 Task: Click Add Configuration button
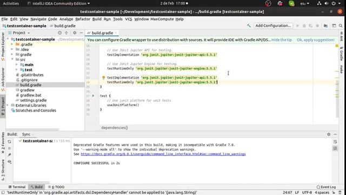click(x=273, y=25)
